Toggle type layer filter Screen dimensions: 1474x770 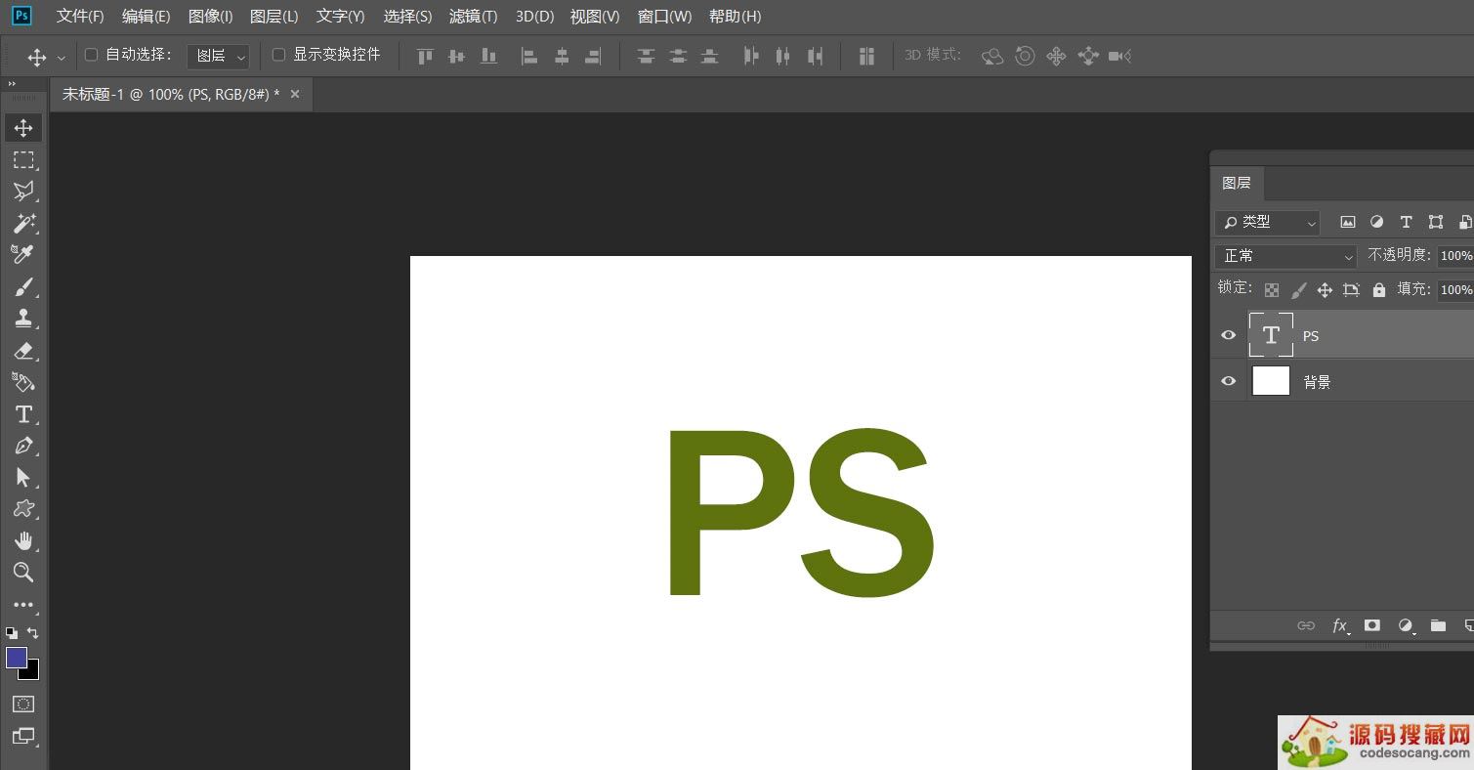tap(1406, 222)
